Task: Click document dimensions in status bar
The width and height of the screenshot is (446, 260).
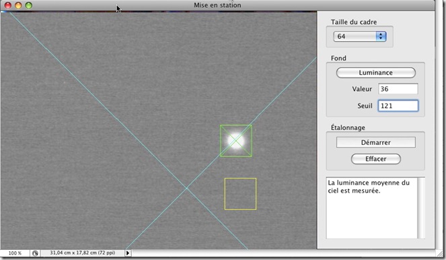Action: 83,253
